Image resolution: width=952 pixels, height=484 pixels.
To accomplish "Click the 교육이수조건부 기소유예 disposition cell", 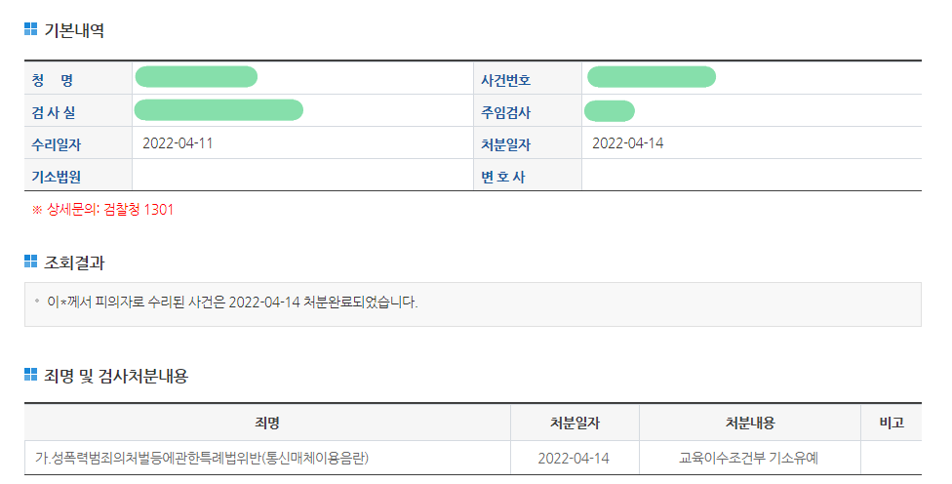I will pyautogui.click(x=749, y=458).
